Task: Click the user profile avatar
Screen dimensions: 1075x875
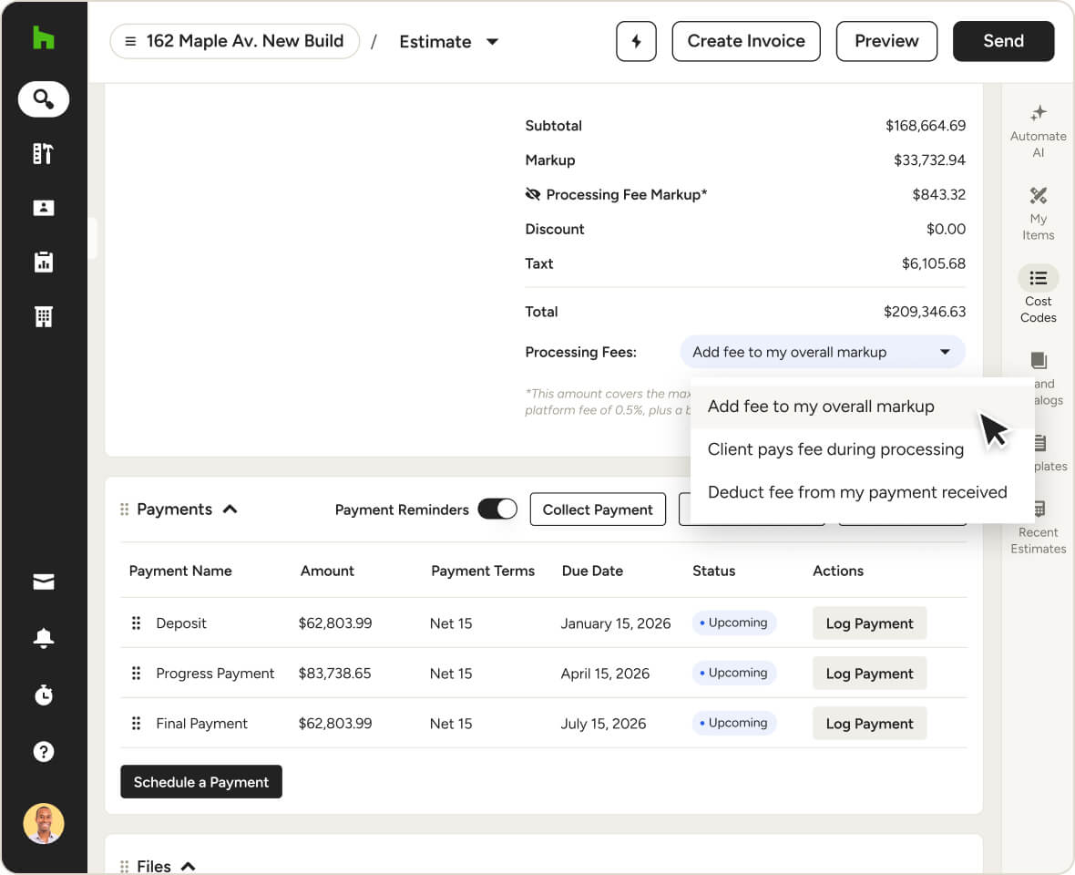Action: pyautogui.click(x=43, y=823)
